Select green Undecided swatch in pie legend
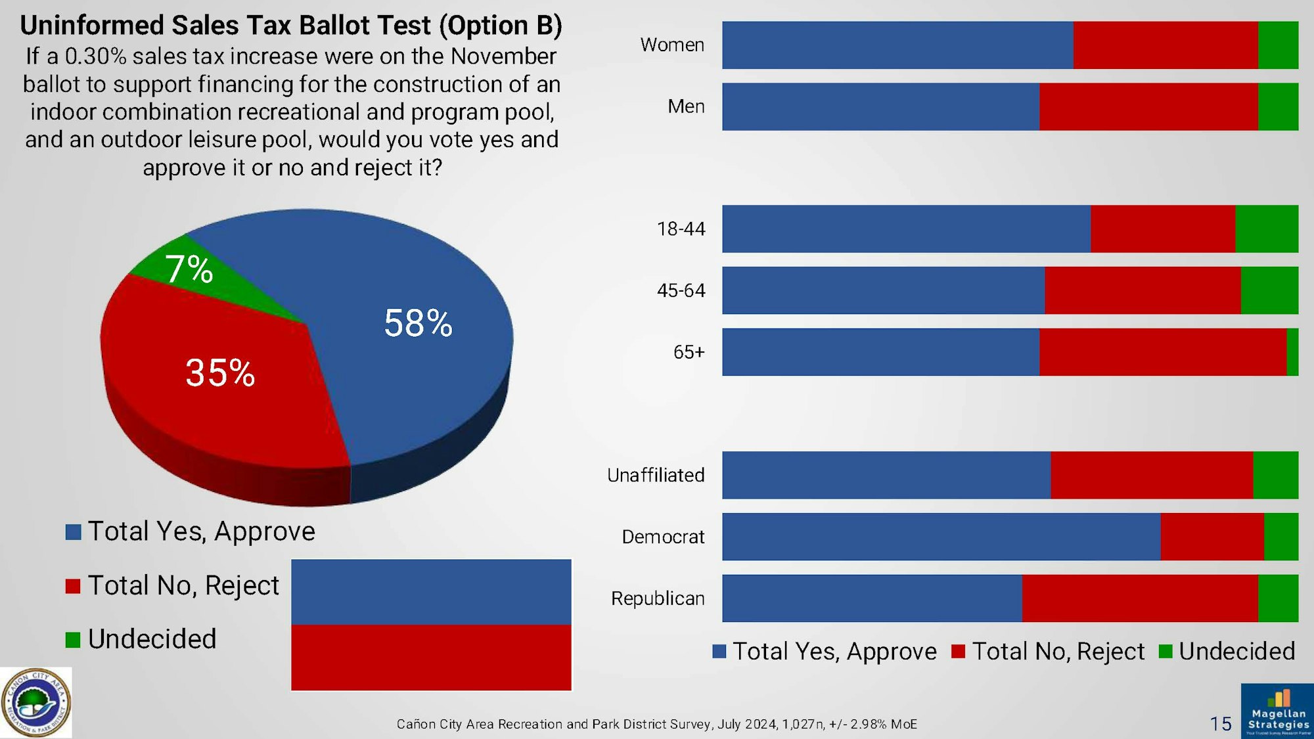 coord(73,640)
